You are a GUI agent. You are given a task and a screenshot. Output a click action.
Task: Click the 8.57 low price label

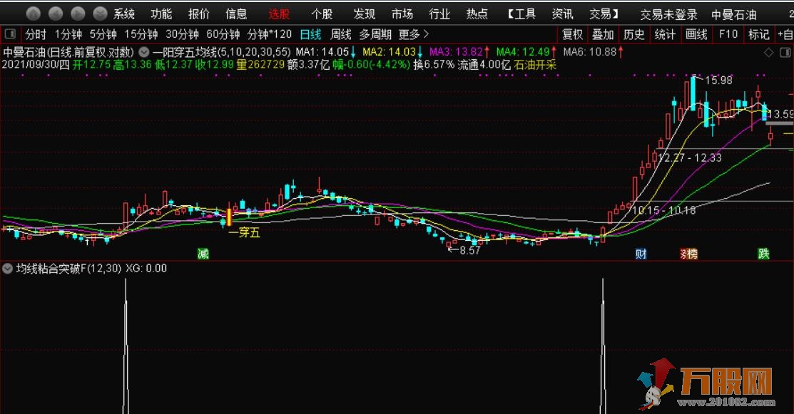click(470, 249)
